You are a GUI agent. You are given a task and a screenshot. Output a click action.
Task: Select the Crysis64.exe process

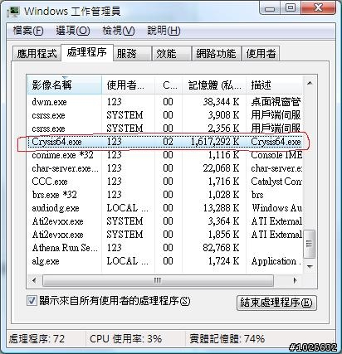165,142
